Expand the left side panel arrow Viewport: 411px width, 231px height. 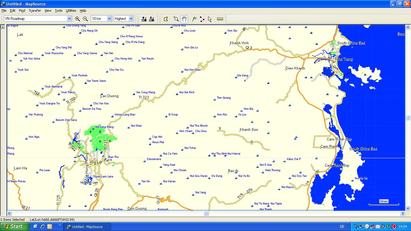tap(3, 27)
